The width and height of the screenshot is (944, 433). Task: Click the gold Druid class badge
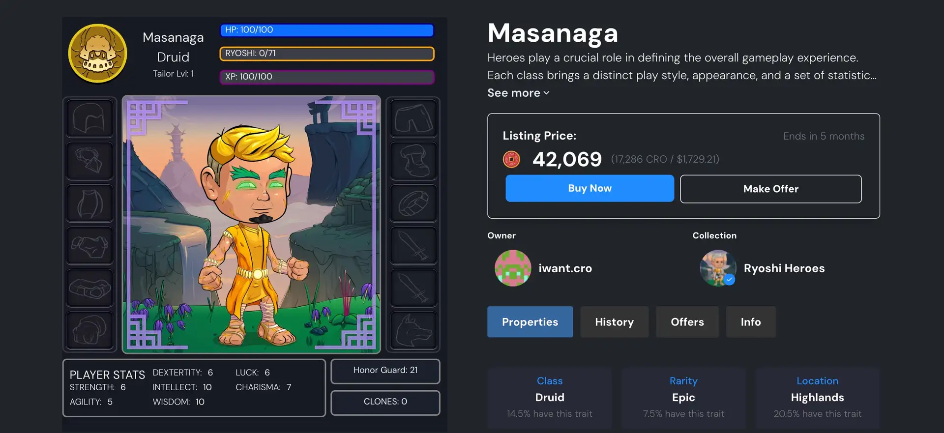[x=98, y=54]
